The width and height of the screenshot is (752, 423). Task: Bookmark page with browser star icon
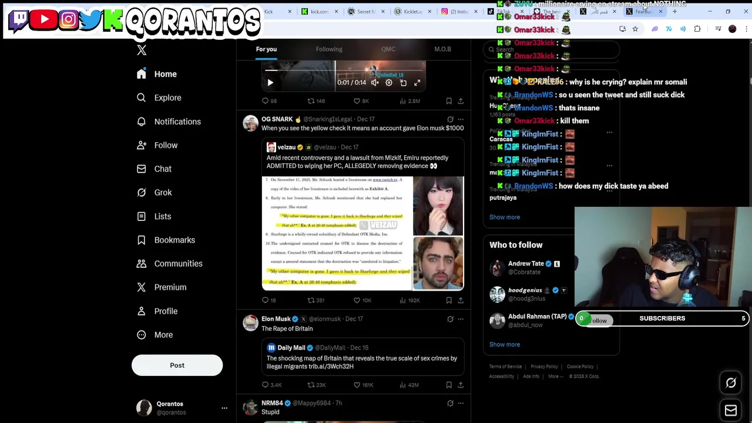(635, 29)
